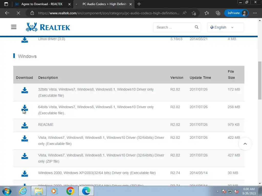Download the Linux driver (3.0) file
262x196 pixels.
[x=25, y=40]
